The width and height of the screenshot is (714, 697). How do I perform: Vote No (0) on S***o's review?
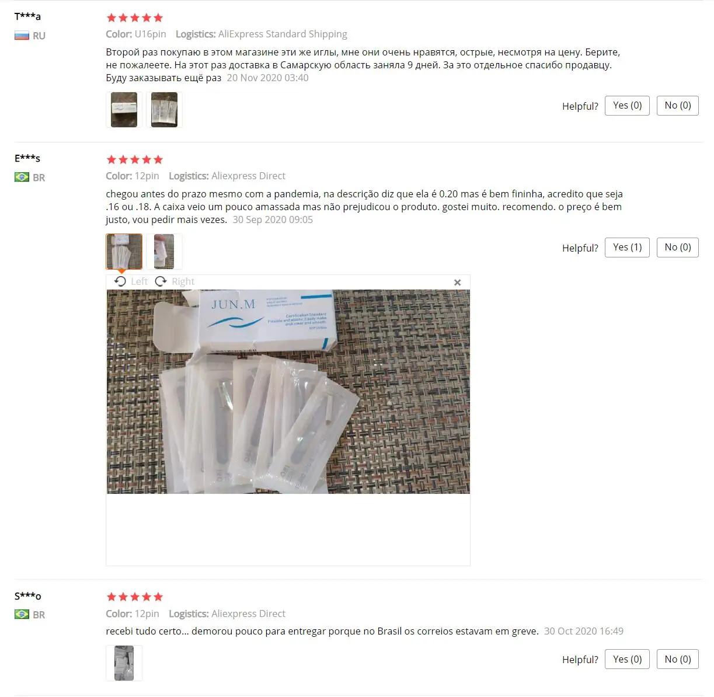(x=678, y=659)
